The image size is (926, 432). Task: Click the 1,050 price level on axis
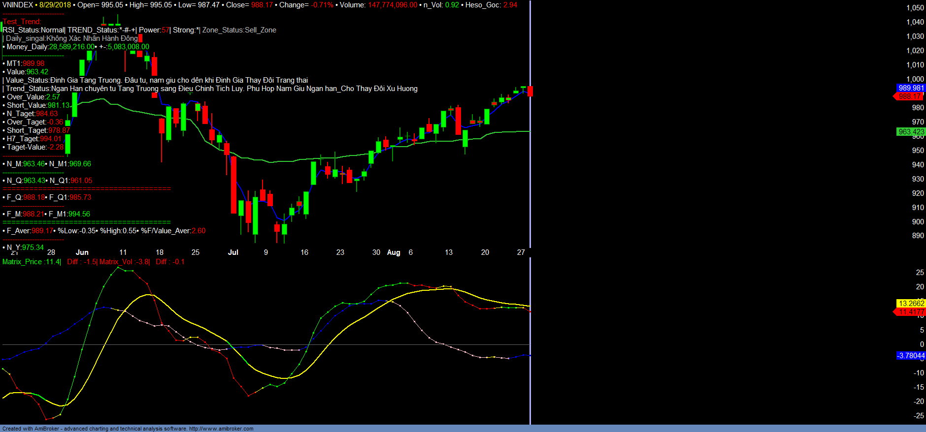pyautogui.click(x=915, y=8)
